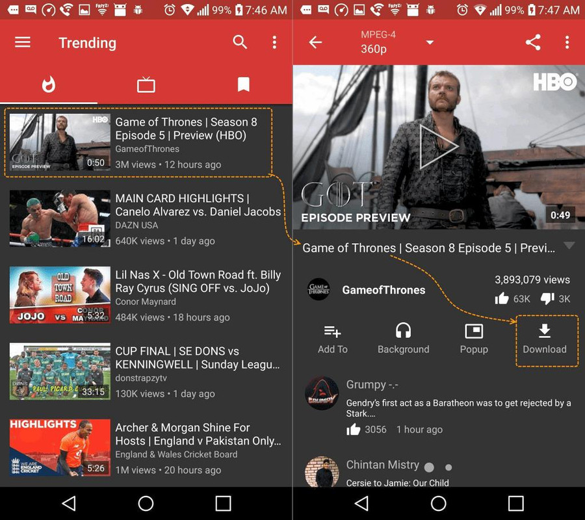Tap the video title on detail screen
This screenshot has width=585, height=520.
pos(428,248)
